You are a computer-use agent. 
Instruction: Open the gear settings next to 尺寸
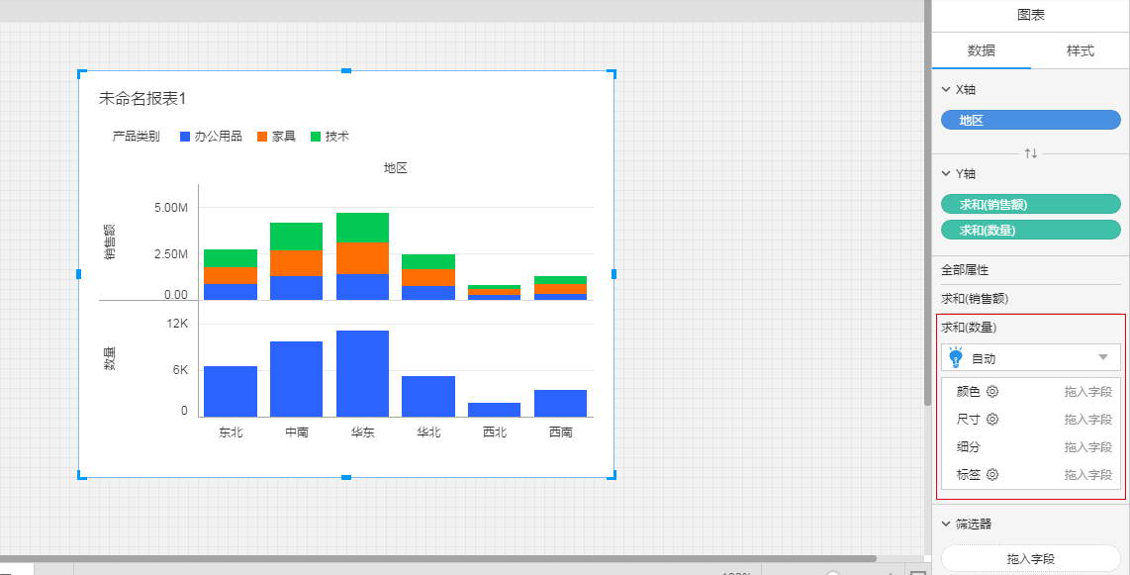click(992, 419)
